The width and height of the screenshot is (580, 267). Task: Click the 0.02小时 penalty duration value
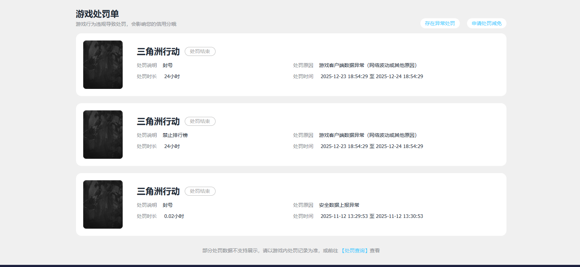coord(174,216)
